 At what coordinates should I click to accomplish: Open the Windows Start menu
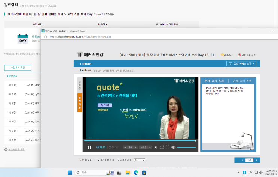click(70, 173)
